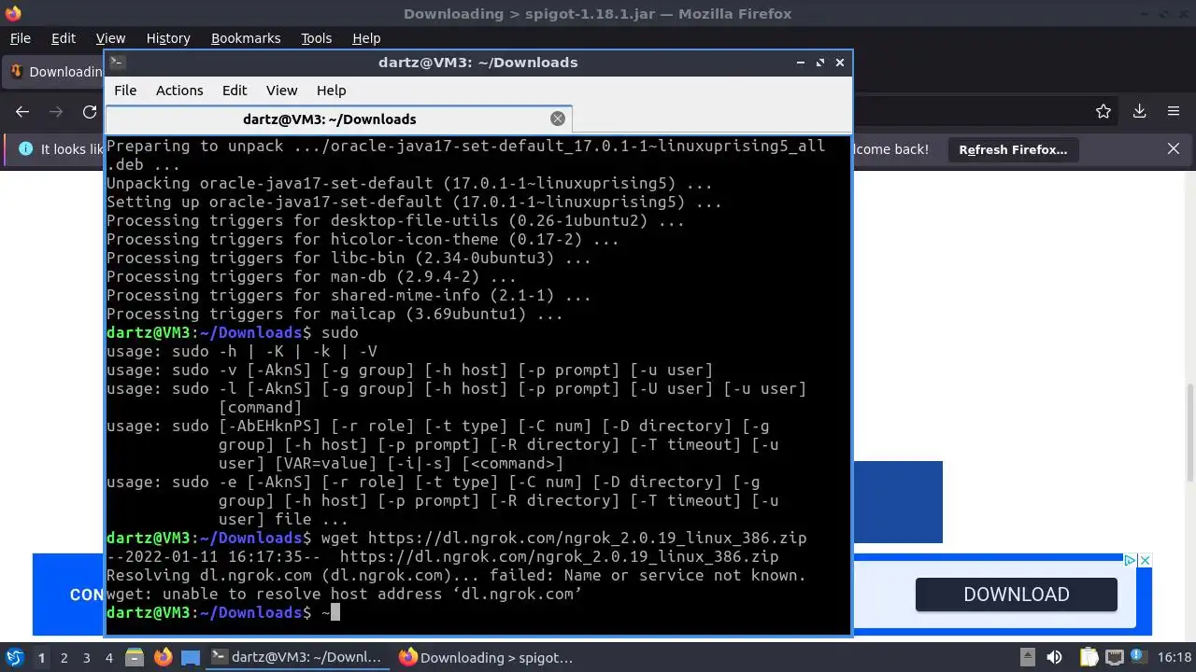1196x672 pixels.
Task: Open the clipboard manager tray icon
Action: click(x=1089, y=657)
